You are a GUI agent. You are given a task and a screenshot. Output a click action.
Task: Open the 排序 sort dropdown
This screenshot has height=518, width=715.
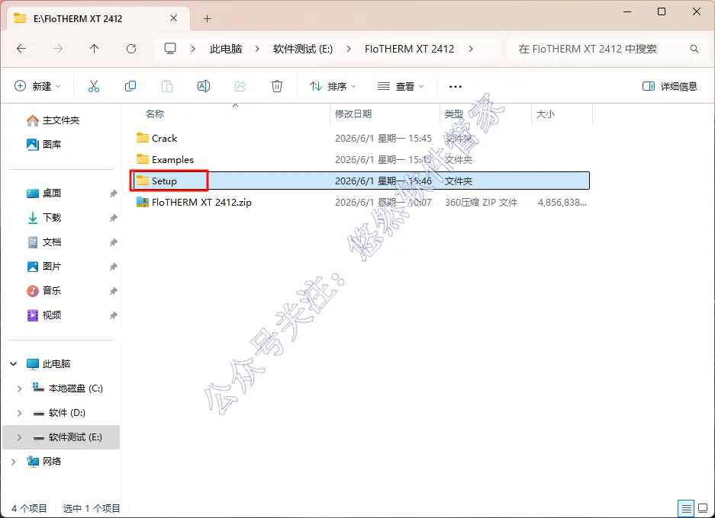[x=333, y=86]
